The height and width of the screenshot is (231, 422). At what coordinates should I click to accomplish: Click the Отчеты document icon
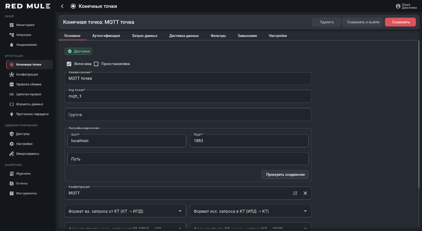click(x=12, y=184)
